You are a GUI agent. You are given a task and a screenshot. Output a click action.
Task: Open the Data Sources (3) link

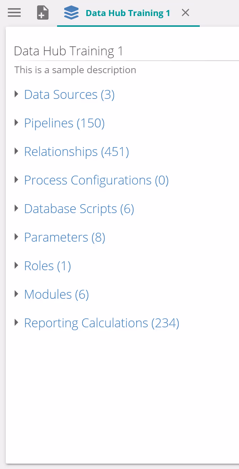[69, 95]
